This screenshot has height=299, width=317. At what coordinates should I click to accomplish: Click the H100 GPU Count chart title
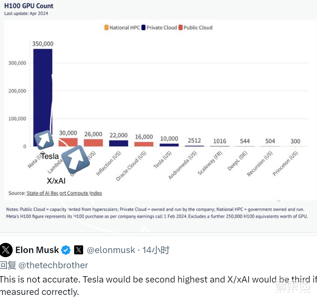29,6
